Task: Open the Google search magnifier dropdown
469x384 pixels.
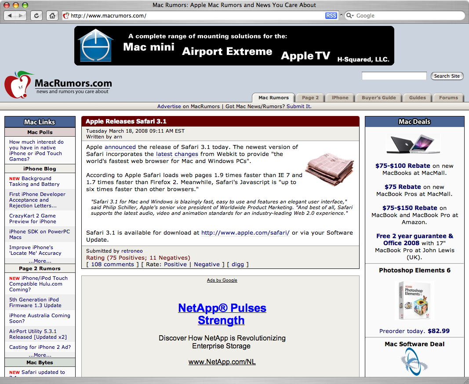Action: pyautogui.click(x=349, y=15)
